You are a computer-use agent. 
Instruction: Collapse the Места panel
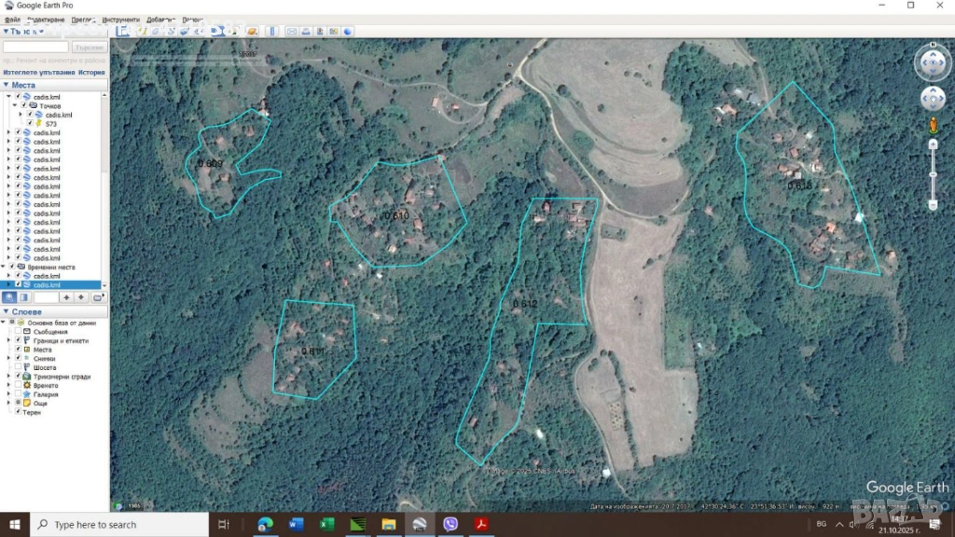coord(6,85)
